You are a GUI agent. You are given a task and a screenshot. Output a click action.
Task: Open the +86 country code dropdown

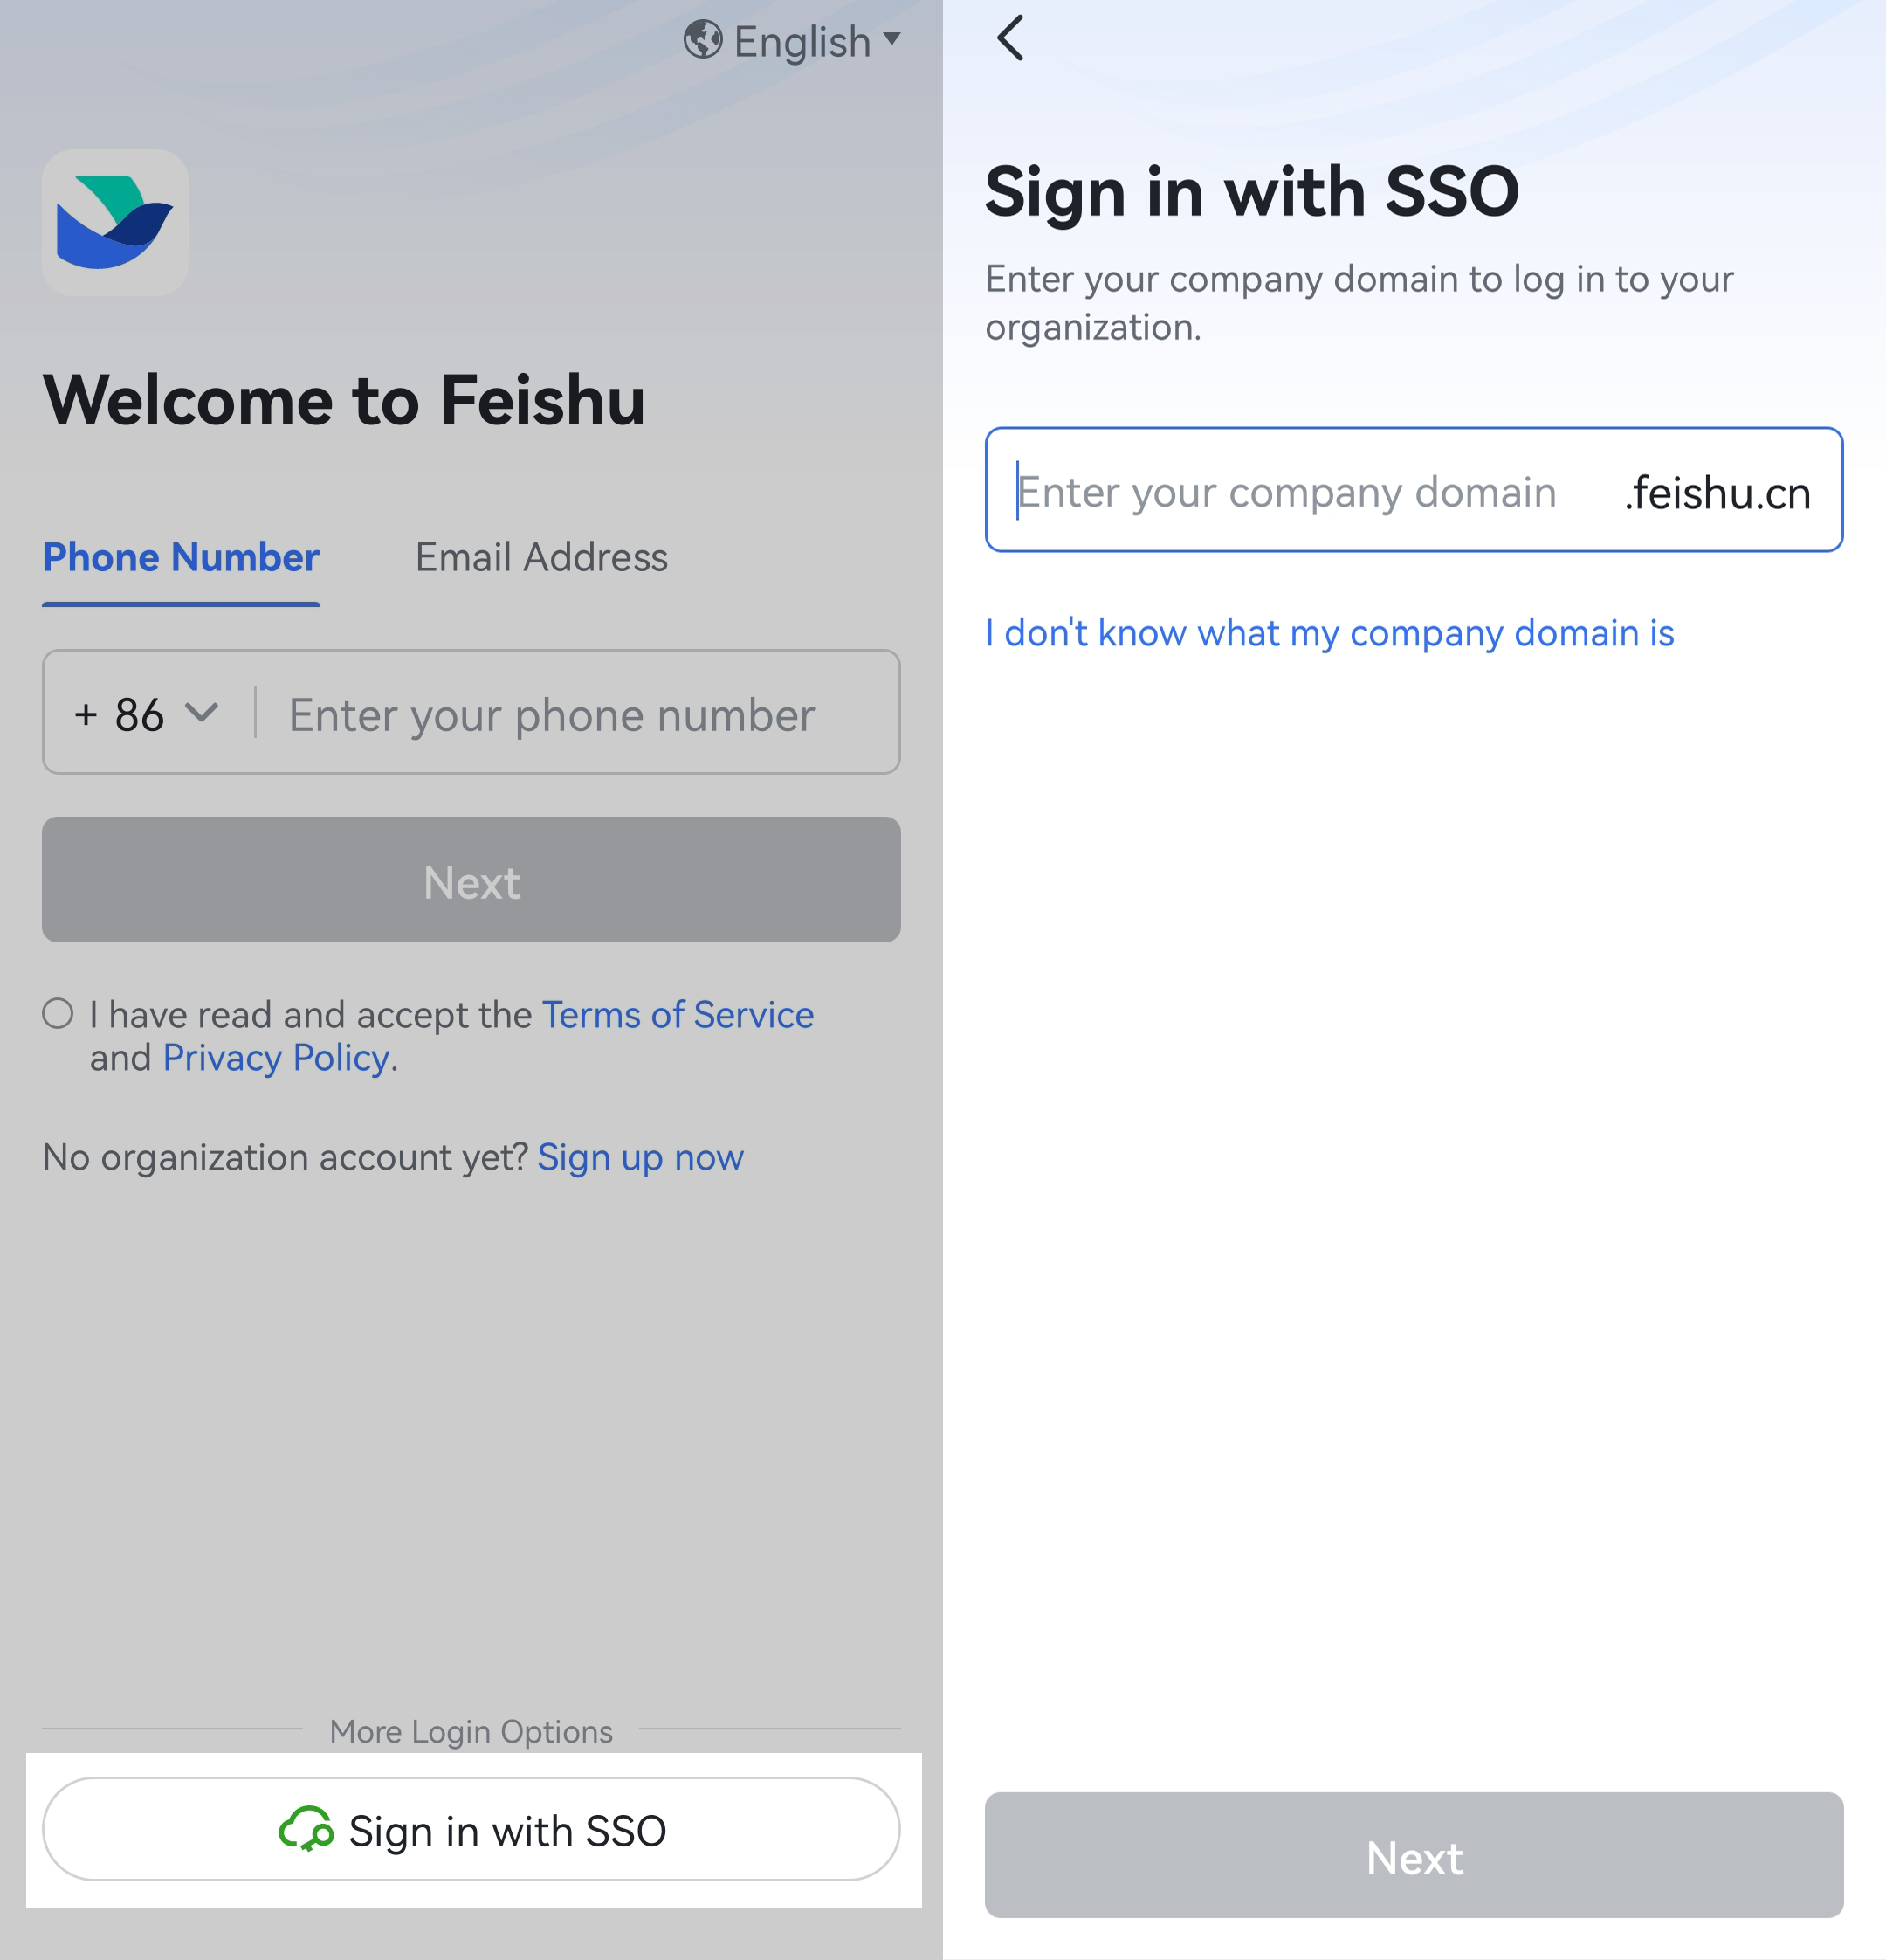[145, 714]
